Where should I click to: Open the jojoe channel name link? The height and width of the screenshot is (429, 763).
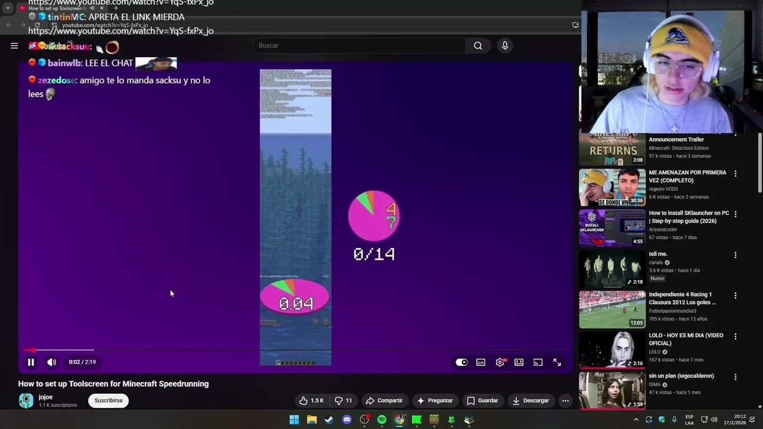(45, 397)
